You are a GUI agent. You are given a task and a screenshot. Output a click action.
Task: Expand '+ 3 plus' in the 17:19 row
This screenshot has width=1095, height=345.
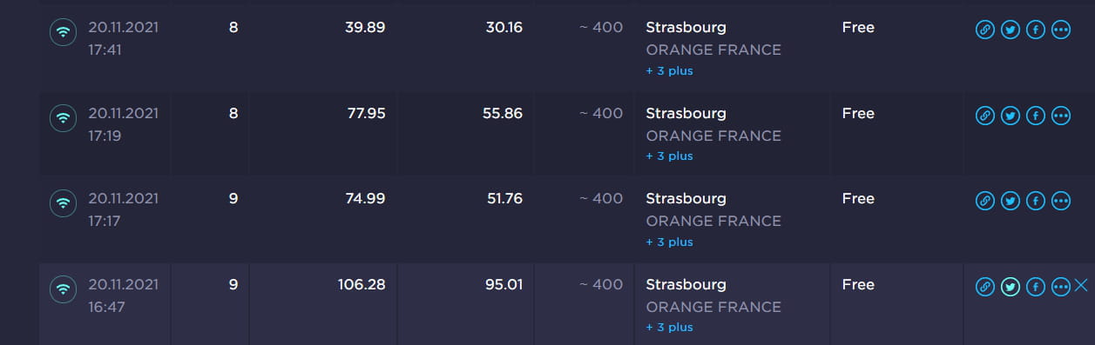[669, 156]
